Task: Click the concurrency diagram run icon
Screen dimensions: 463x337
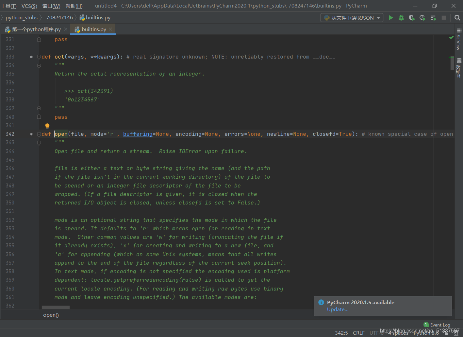Action: [433, 18]
